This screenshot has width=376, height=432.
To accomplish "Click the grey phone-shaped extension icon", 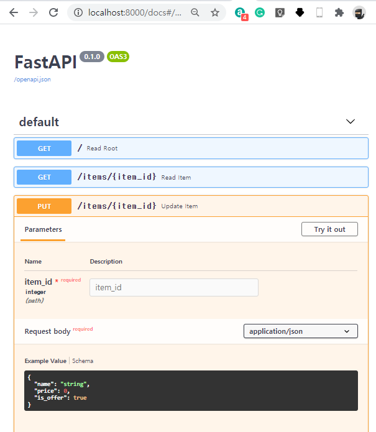I will point(319,12).
